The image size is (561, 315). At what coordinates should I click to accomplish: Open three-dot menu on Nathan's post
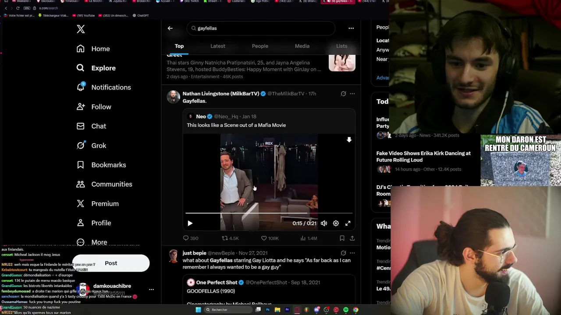[x=352, y=94]
